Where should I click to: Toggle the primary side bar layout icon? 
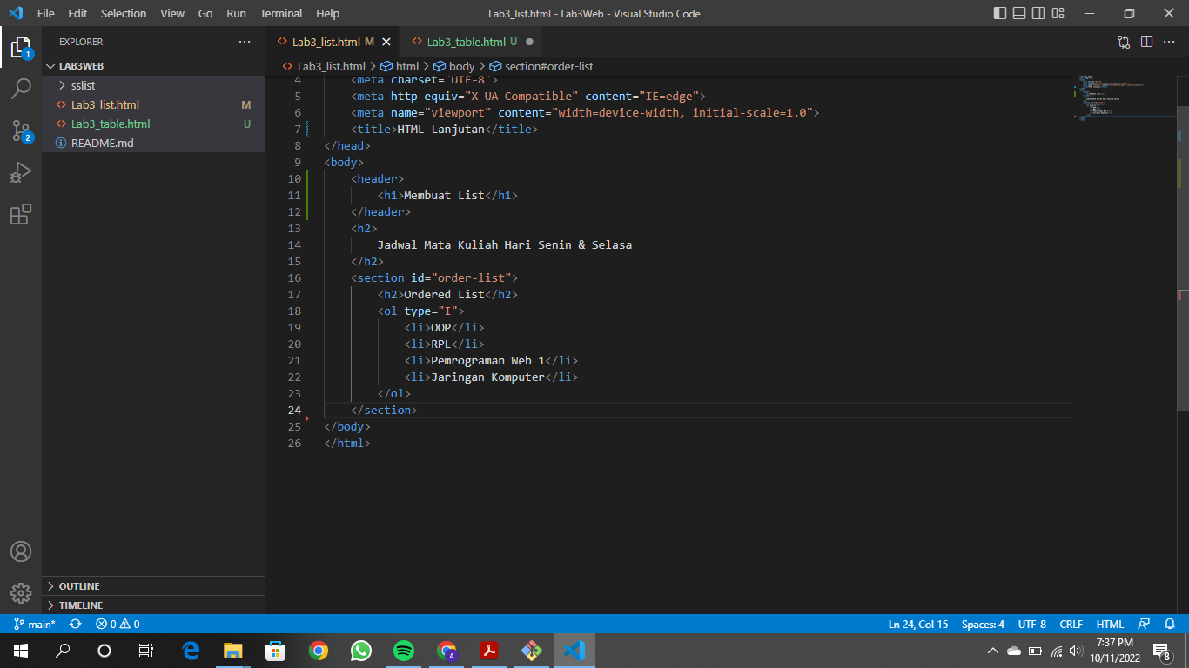(999, 13)
